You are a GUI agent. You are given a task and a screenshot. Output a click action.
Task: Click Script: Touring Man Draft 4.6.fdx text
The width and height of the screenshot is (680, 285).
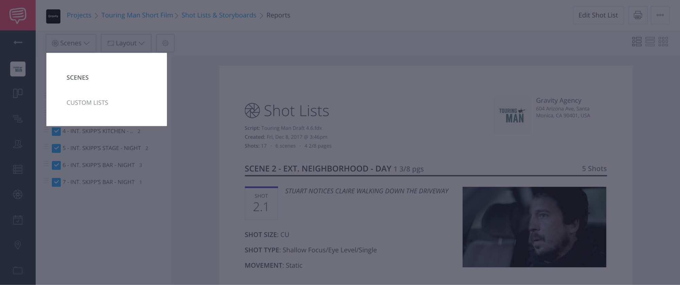(283, 128)
